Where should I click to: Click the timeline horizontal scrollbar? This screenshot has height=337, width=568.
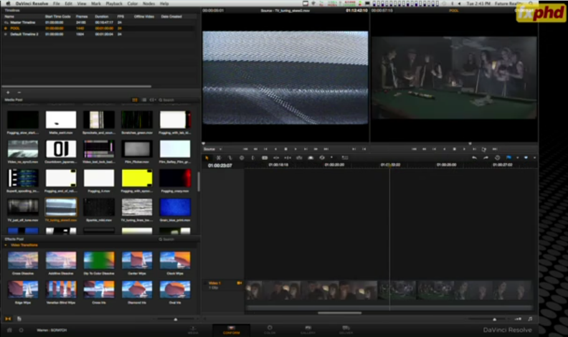click(x=339, y=313)
